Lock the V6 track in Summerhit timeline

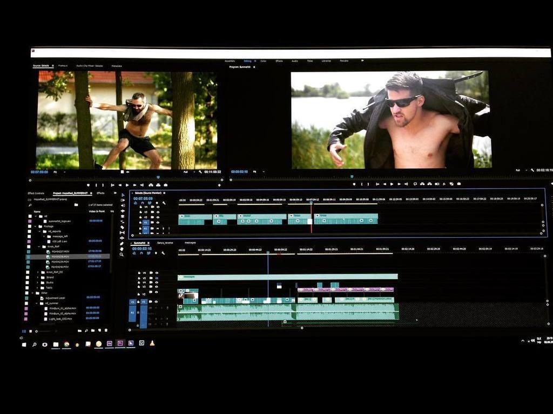pos(139,273)
